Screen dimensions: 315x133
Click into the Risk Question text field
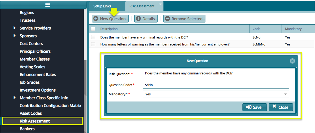coord(216,75)
